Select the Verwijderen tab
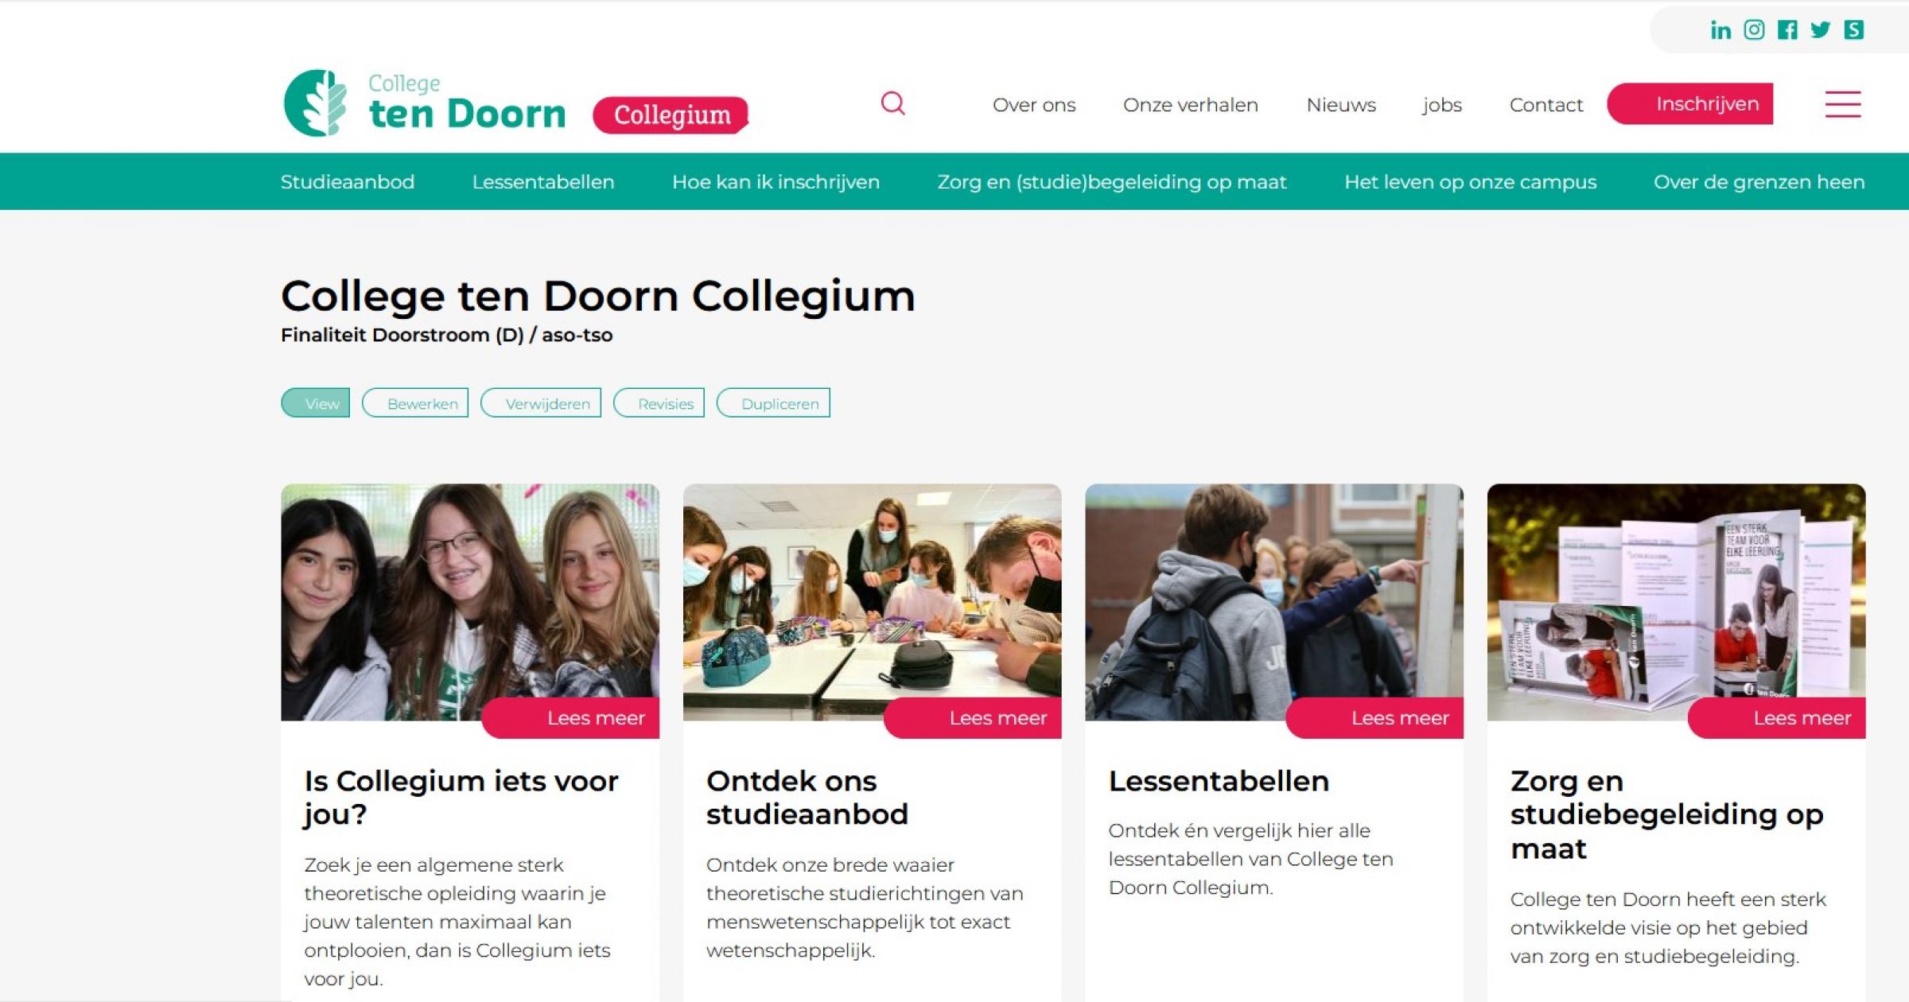The height and width of the screenshot is (1002, 1909). [x=541, y=403]
